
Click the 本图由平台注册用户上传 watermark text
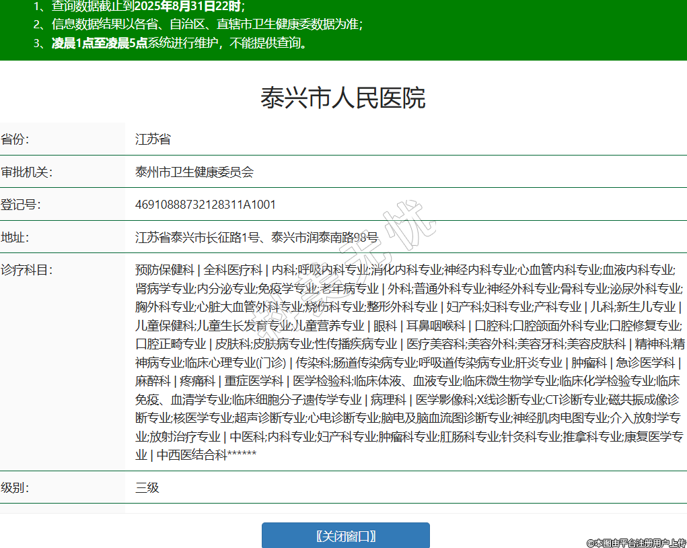[636, 543]
